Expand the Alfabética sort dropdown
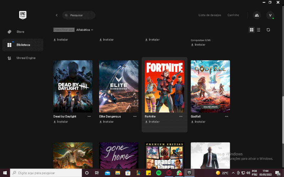The height and width of the screenshot is (177, 284). 84,30
